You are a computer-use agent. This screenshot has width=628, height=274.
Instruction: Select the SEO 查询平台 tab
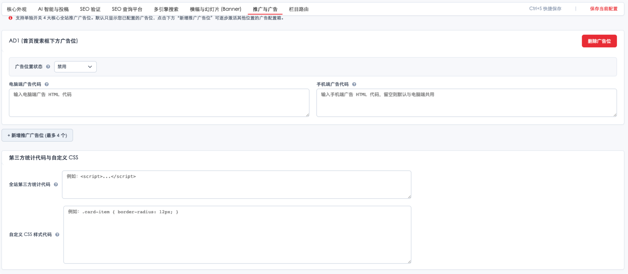127,9
